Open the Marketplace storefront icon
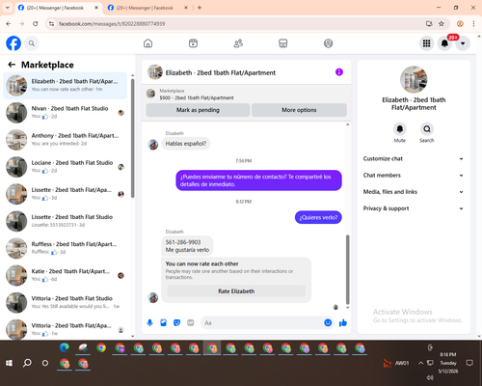The width and height of the screenshot is (482, 386). coord(283,43)
